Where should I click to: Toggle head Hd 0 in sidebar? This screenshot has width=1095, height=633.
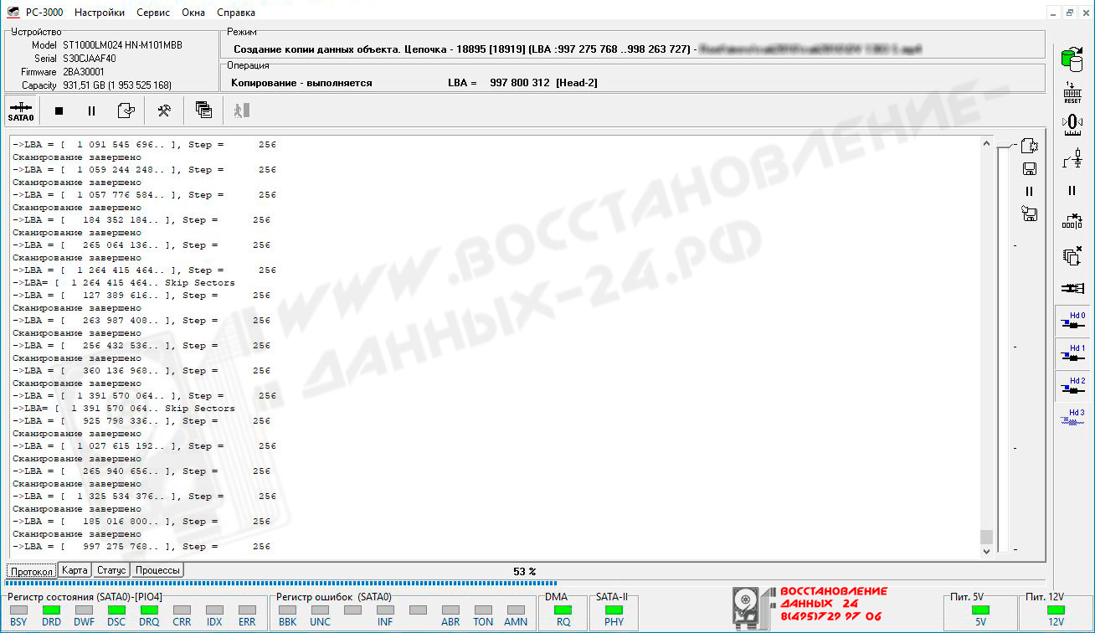coord(1072,321)
